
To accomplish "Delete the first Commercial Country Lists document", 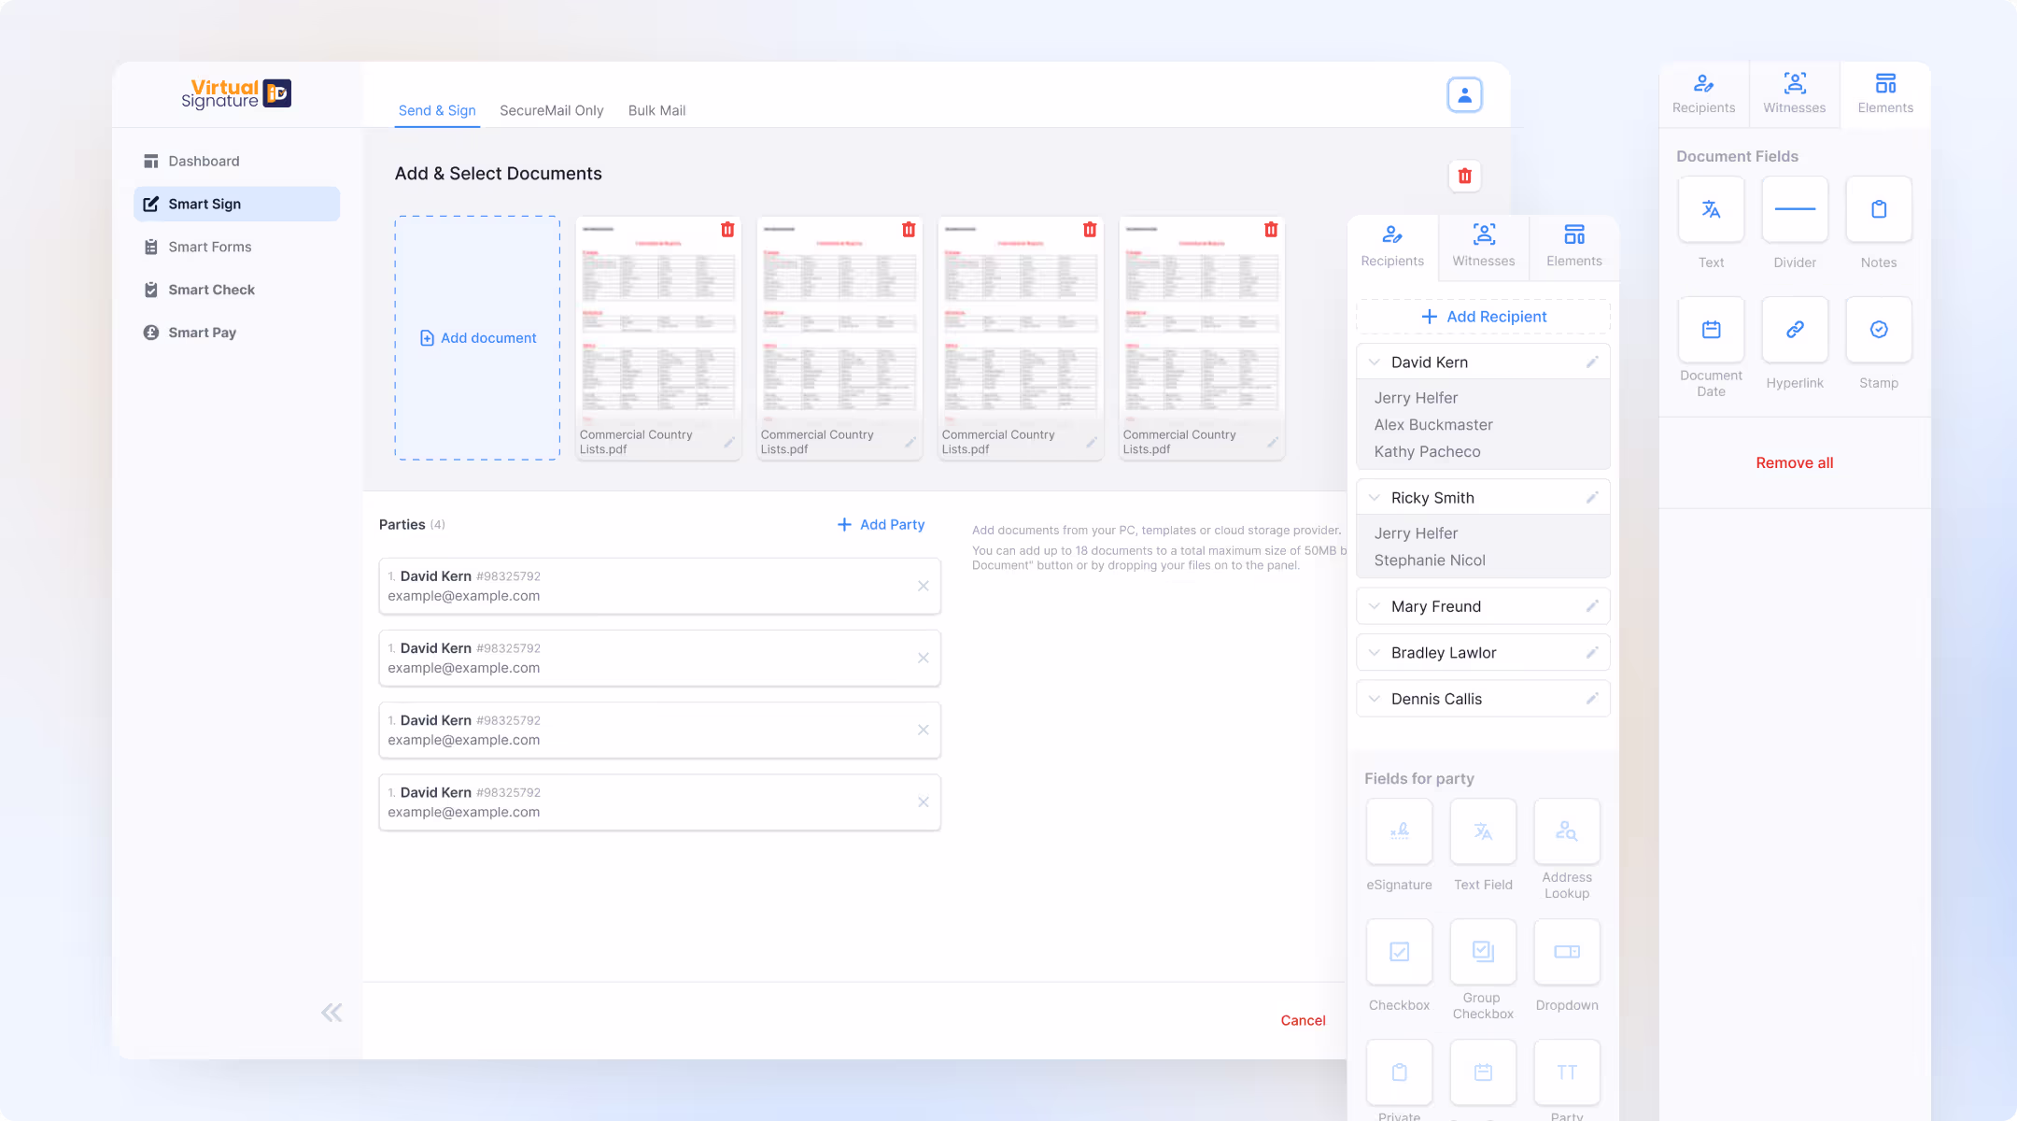I will [727, 230].
